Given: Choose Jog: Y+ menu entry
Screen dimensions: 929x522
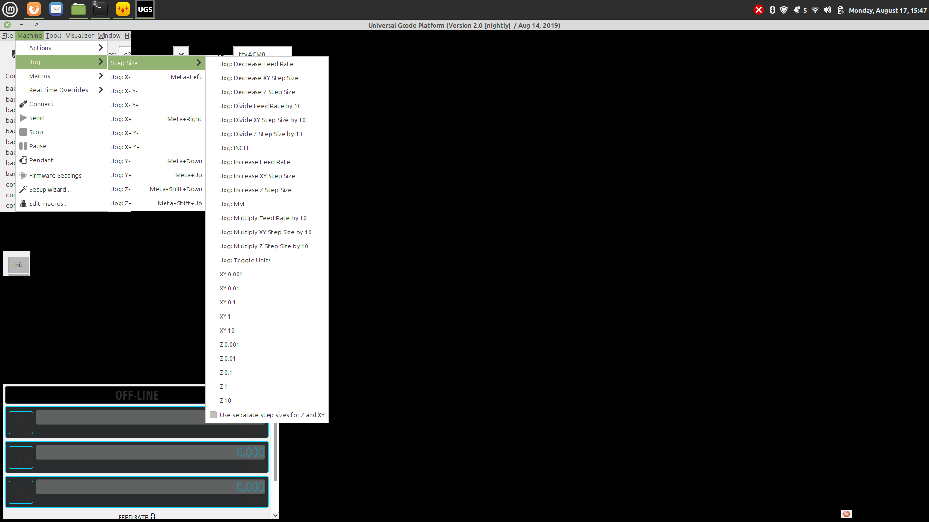Looking at the screenshot, I should point(156,175).
